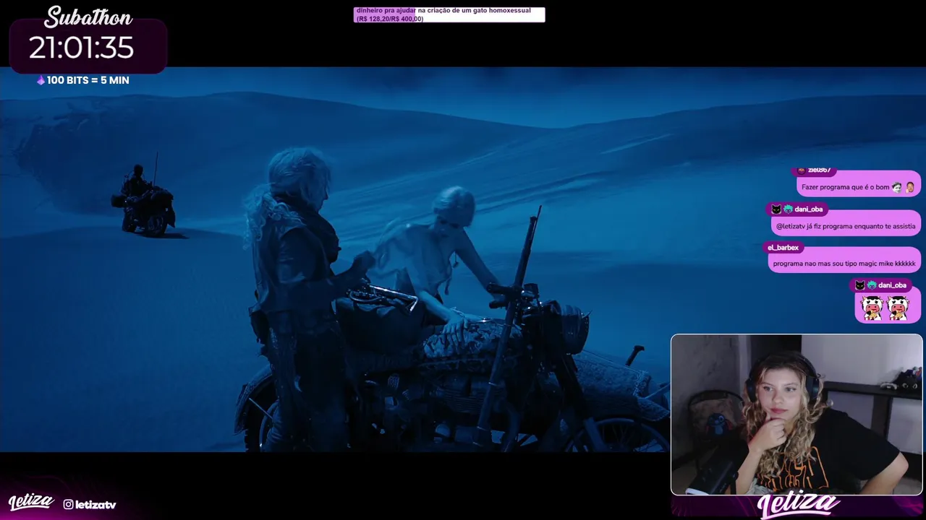Click the 'R$ 128,20/R$ 400,00' goal amount
The width and height of the screenshot is (926, 520).
tap(390, 19)
